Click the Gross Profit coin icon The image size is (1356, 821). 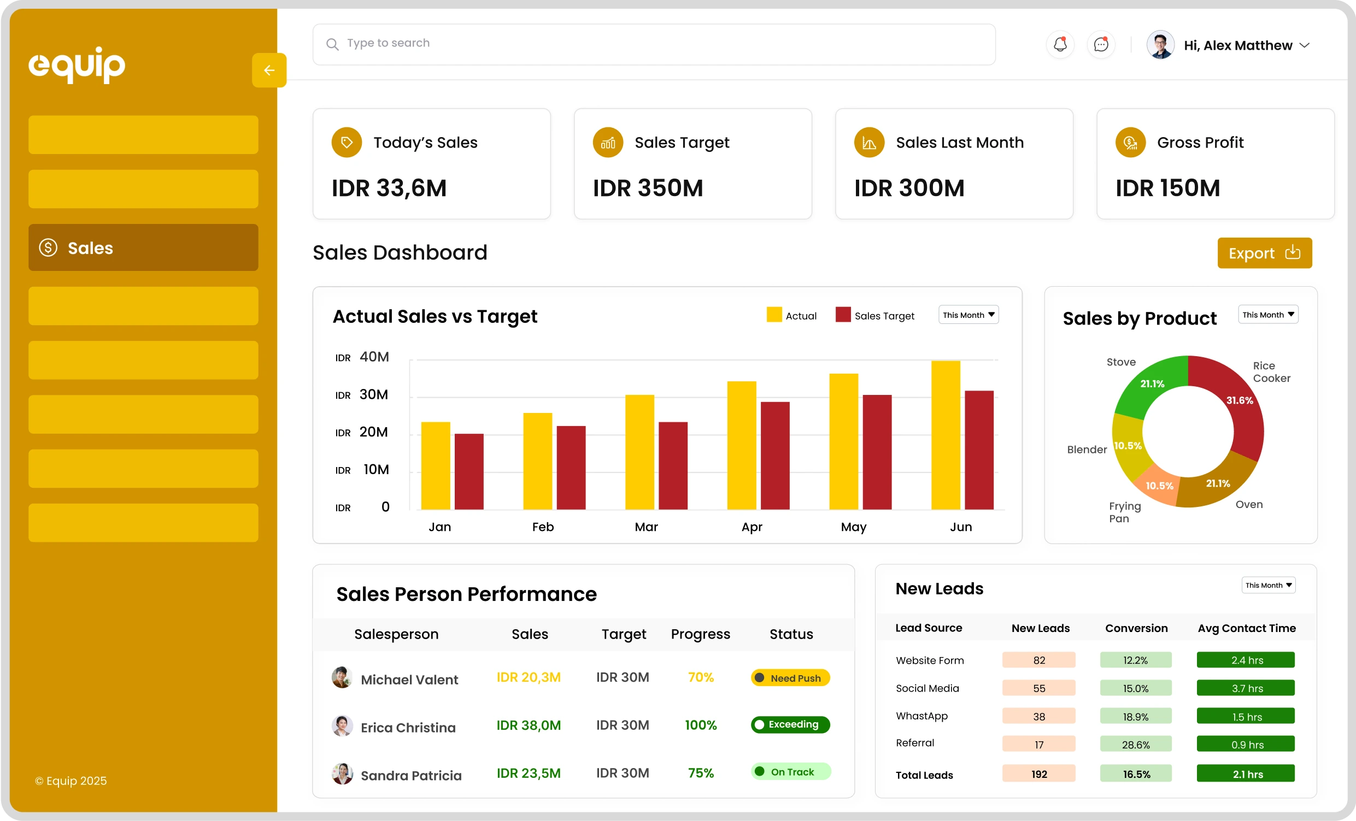[x=1130, y=142]
